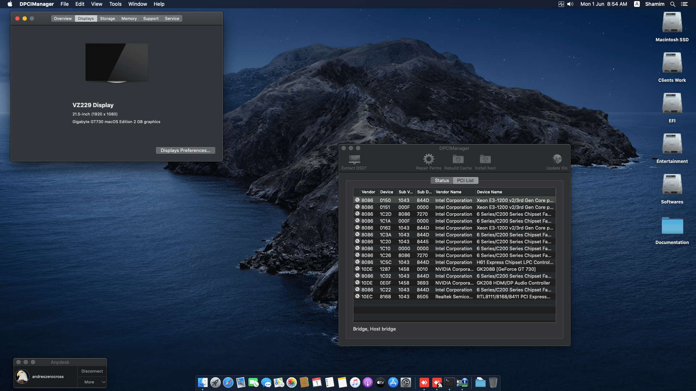This screenshot has width=696, height=391.
Task: Click the Rebuild Cache toolbar icon
Action: click(x=458, y=159)
